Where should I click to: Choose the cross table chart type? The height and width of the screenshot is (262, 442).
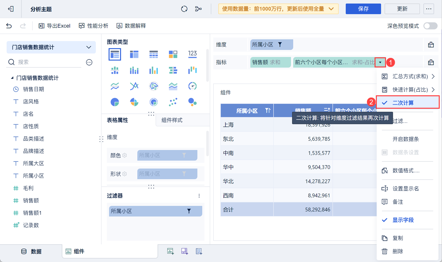(134, 54)
